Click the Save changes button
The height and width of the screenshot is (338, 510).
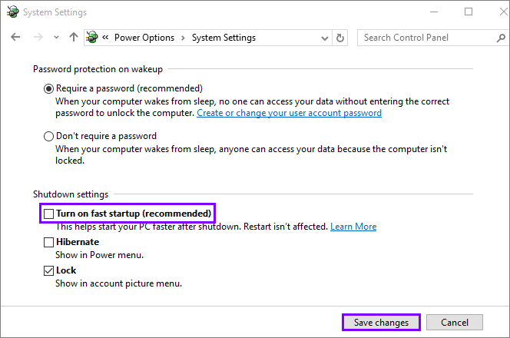381,323
